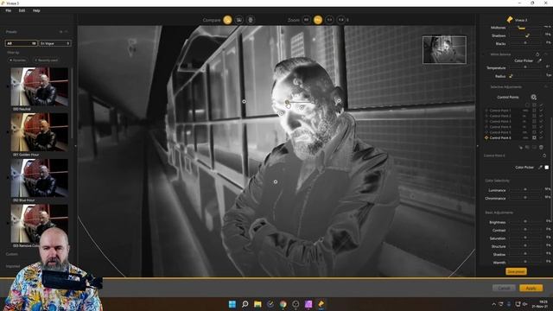Adjust the Temperature slider
Image resolution: width=553 pixels, height=311 pixels.
[x=525, y=67]
